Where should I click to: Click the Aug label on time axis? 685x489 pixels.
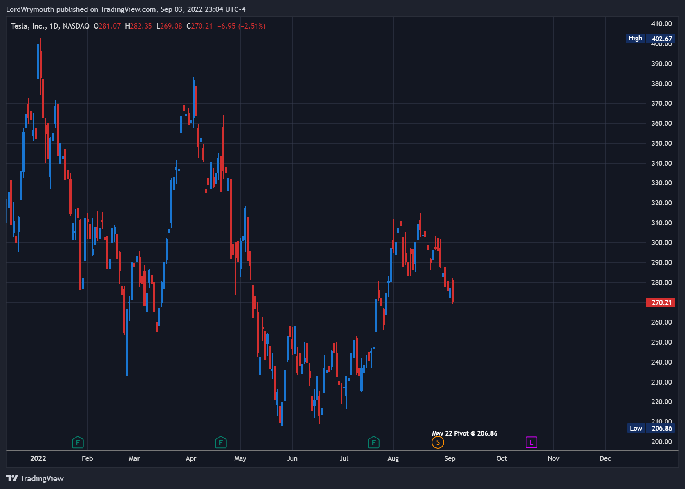pyautogui.click(x=393, y=458)
